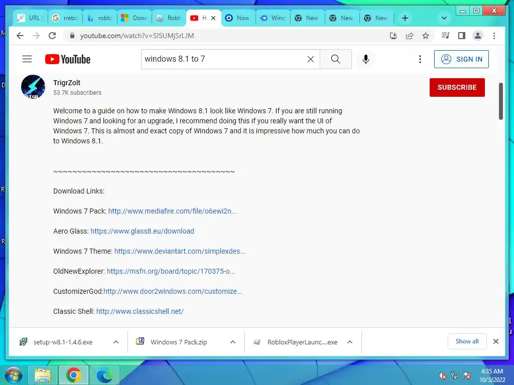Open Chrome profile avatar

(x=478, y=36)
